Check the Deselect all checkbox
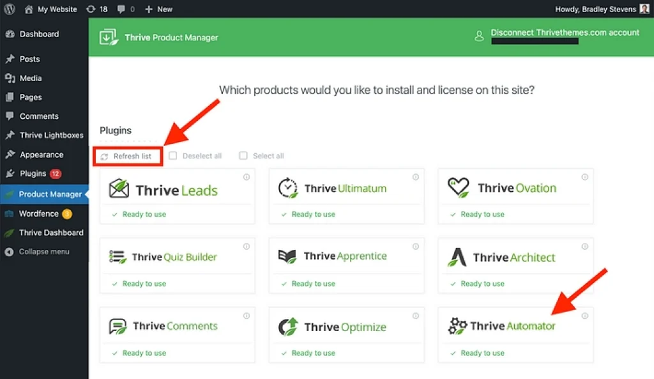654x379 pixels. 172,155
